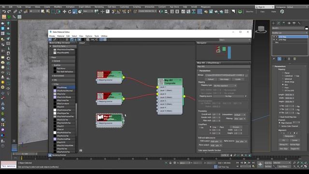Click the large plus Set Key icon

[260, 164]
